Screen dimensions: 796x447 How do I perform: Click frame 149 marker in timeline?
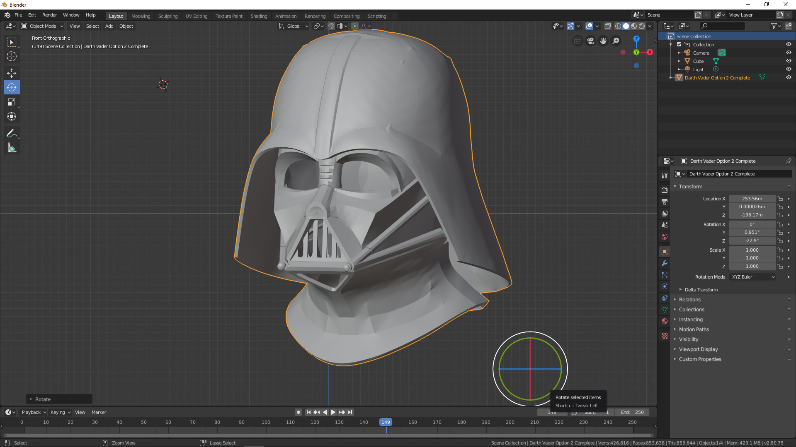point(386,422)
